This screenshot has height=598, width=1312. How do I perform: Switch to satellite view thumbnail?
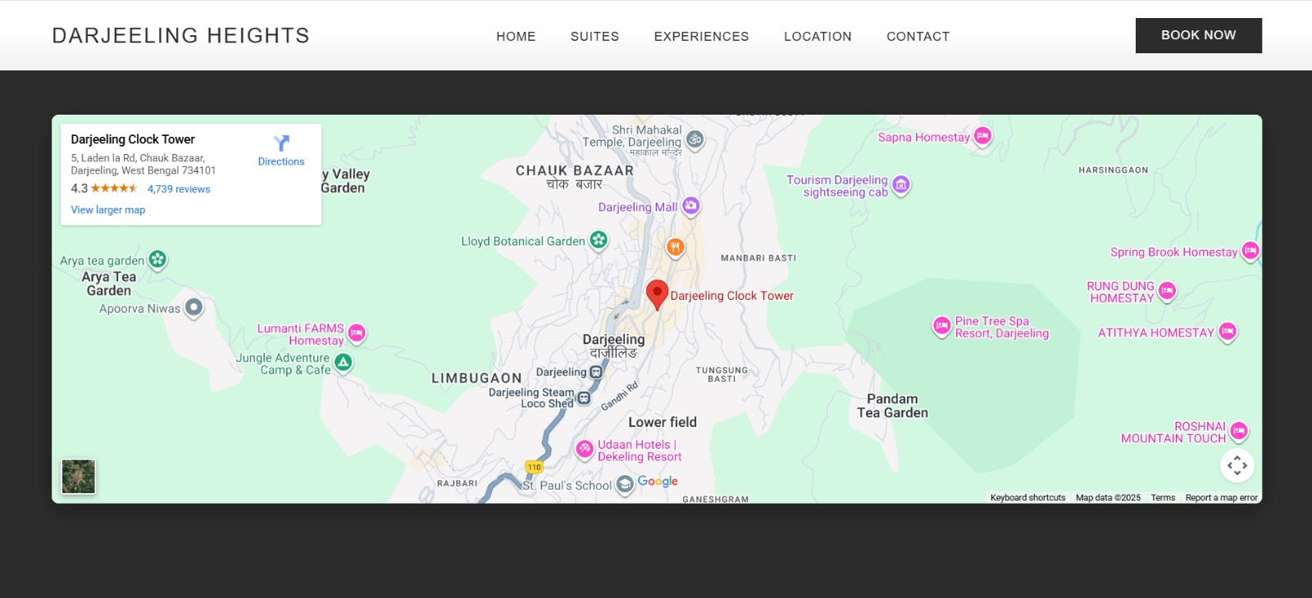pos(79,477)
